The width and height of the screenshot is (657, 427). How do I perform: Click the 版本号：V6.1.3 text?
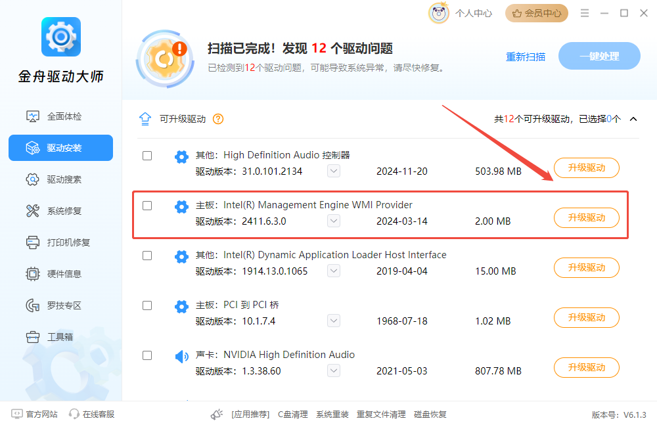pyautogui.click(x=619, y=415)
